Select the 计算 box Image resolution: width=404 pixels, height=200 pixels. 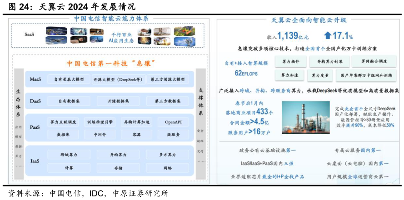(x=69, y=168)
